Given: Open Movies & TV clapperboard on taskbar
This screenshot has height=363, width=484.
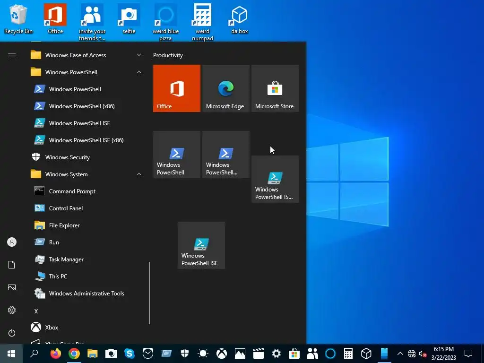Looking at the screenshot, I should tap(259, 354).
